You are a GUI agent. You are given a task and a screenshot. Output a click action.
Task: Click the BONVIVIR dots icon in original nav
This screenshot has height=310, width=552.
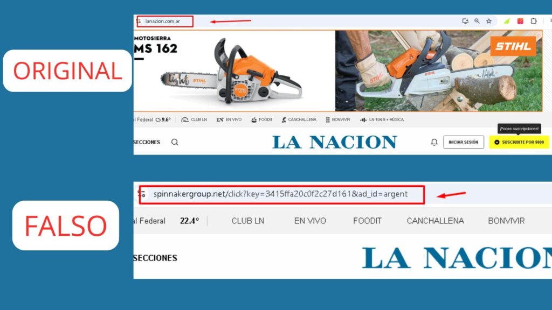[328, 120]
